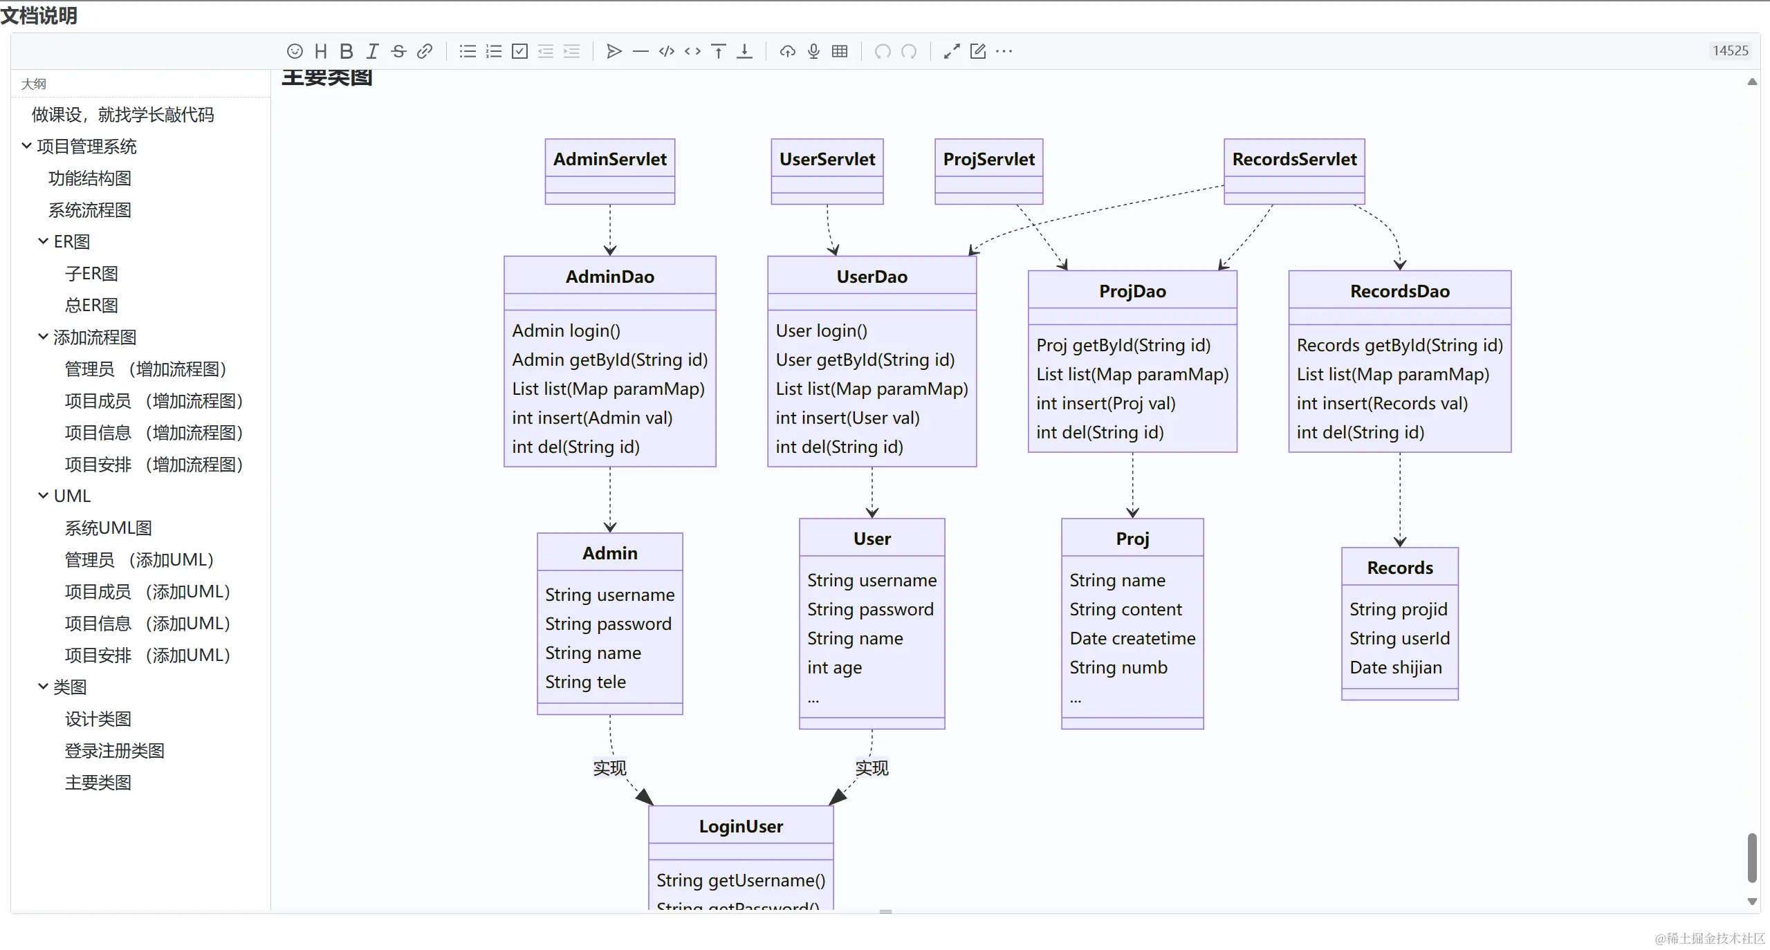Viewport: 1770px width, 950px height.
Task: Toggle bold formatting
Action: (x=347, y=51)
